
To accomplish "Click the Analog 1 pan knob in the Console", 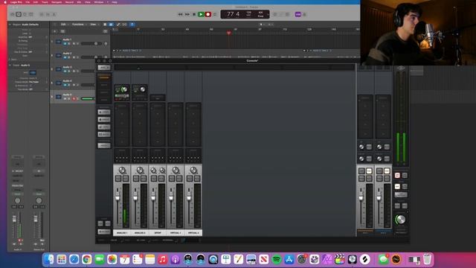I will coord(122,170).
